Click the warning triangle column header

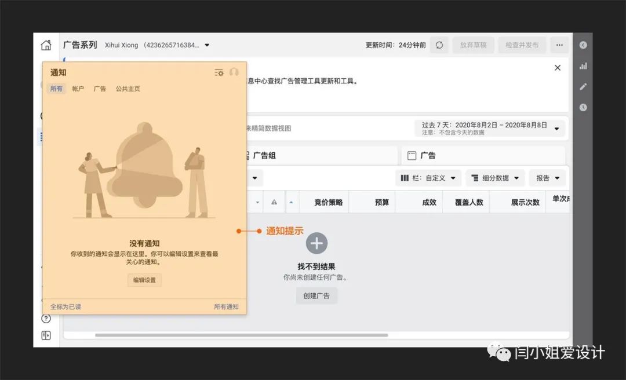(274, 202)
